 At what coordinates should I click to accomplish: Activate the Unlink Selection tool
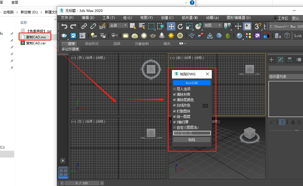click(93, 26)
